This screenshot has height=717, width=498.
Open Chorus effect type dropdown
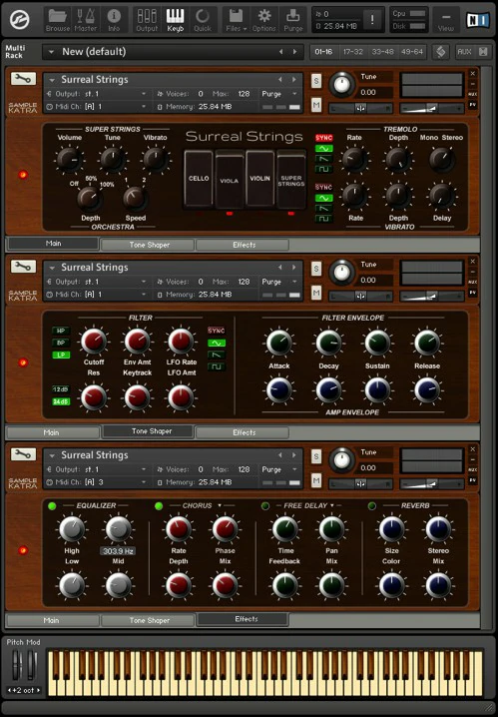click(x=220, y=505)
